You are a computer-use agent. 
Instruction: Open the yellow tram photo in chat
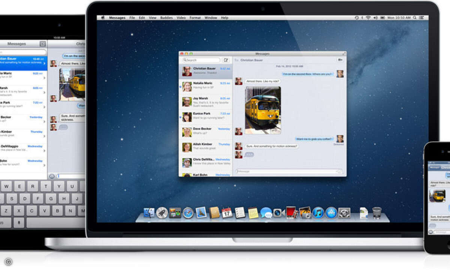263,110
